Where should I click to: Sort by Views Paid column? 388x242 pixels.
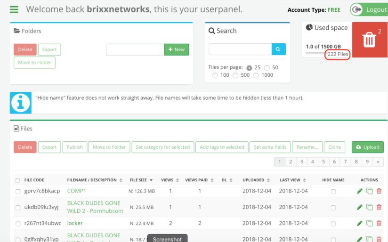click(199, 180)
